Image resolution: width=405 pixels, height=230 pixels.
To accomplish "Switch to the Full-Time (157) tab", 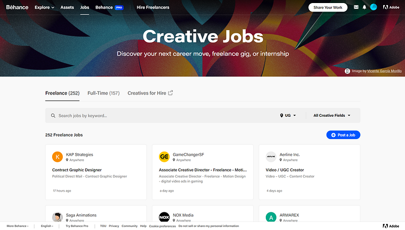I will click(x=104, y=93).
